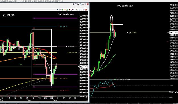Click T=Q Levels New label on monthly chart
This screenshot has height=104, width=178.
125,6
